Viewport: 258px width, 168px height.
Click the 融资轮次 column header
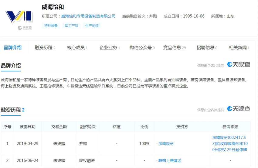point(88,127)
